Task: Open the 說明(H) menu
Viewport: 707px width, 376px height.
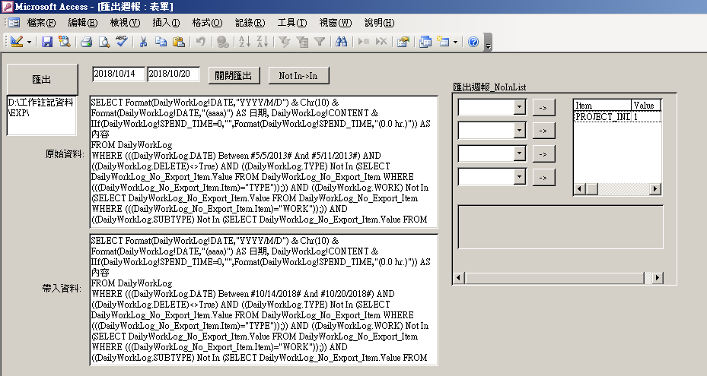Action: (379, 23)
